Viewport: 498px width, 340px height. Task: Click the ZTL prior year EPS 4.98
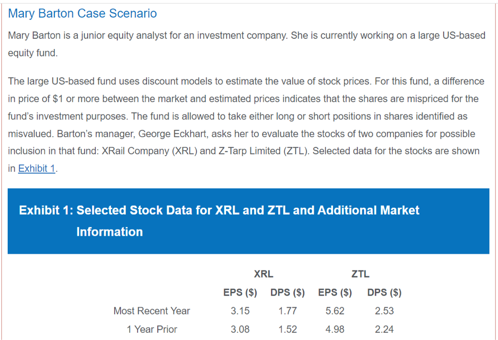tap(335, 329)
